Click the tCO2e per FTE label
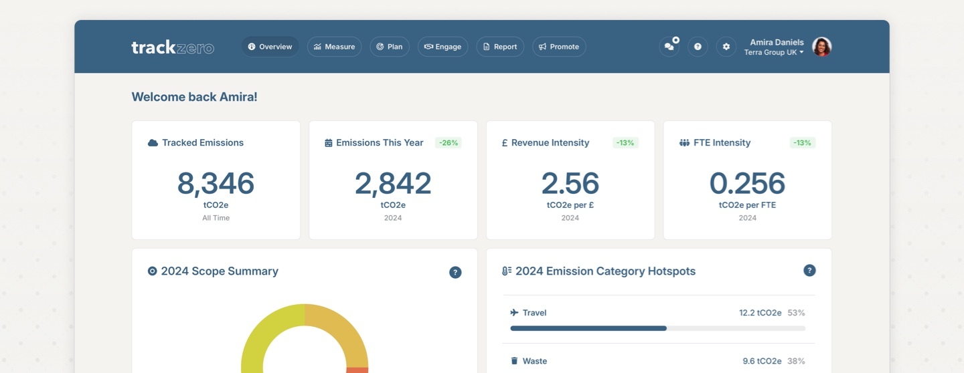This screenshot has width=964, height=373. pos(747,205)
